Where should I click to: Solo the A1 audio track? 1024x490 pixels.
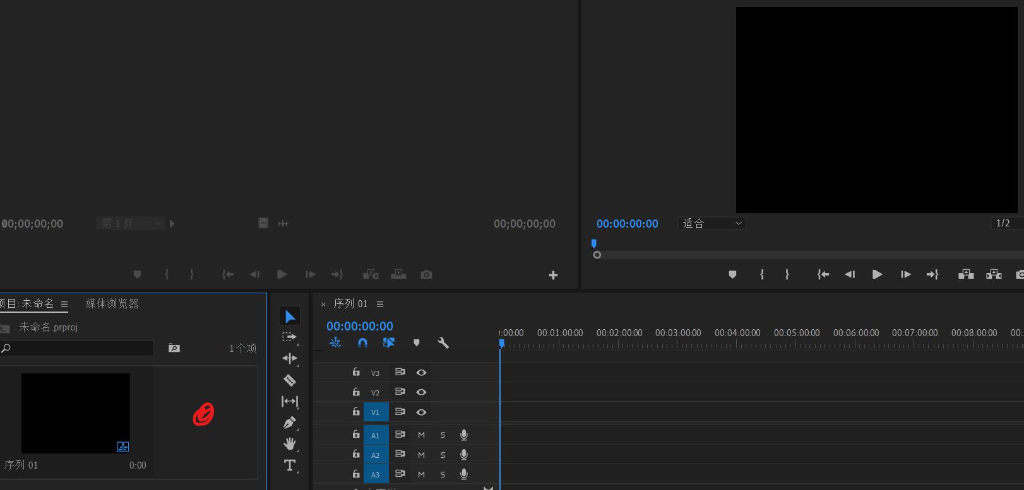(x=443, y=435)
